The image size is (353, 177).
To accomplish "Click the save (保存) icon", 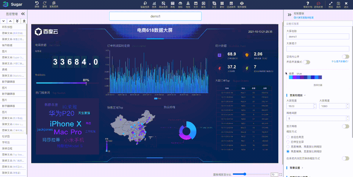I will [338, 3].
